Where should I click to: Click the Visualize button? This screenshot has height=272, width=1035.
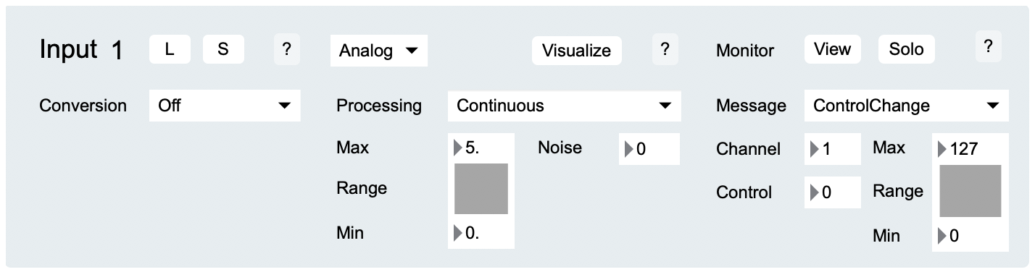point(577,51)
